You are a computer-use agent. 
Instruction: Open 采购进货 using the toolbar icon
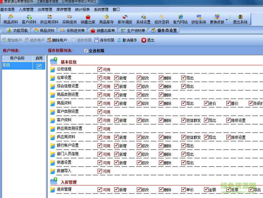(70, 19)
